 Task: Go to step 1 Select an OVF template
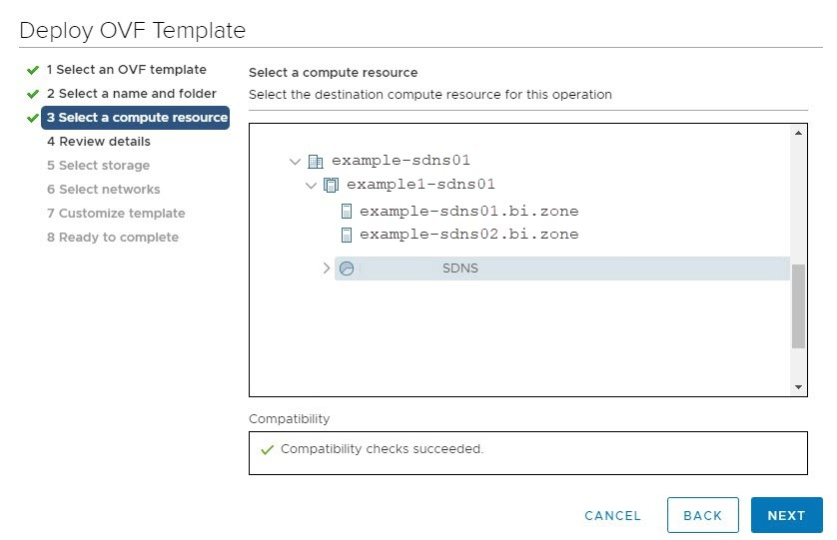[126, 70]
